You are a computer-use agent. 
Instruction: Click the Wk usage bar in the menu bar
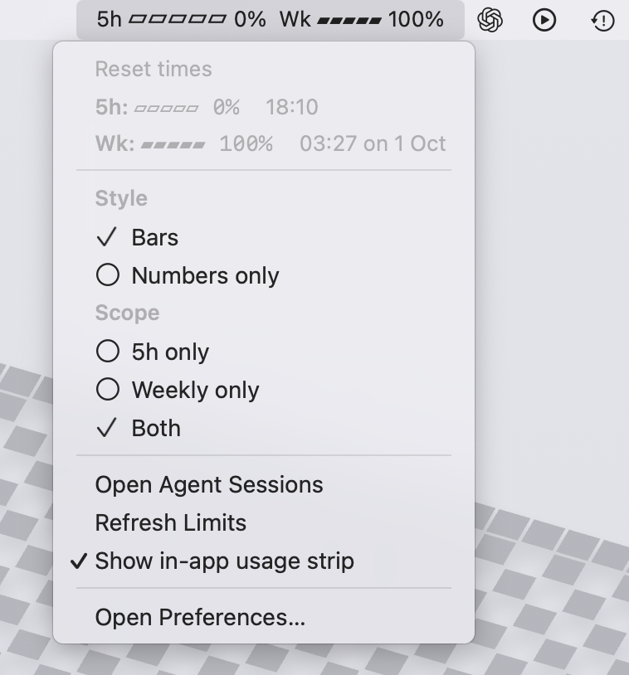(349, 19)
